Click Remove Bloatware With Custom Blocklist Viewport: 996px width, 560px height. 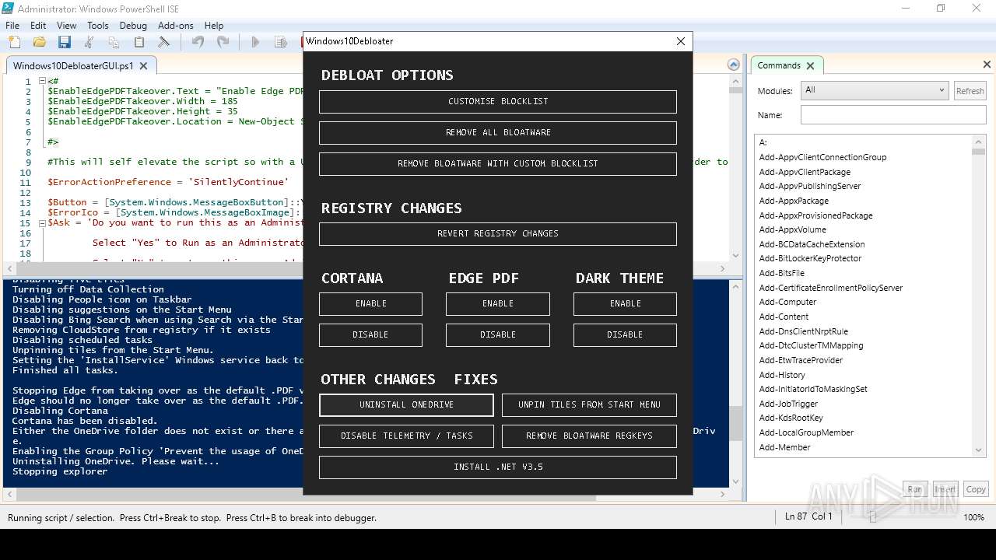coord(498,163)
